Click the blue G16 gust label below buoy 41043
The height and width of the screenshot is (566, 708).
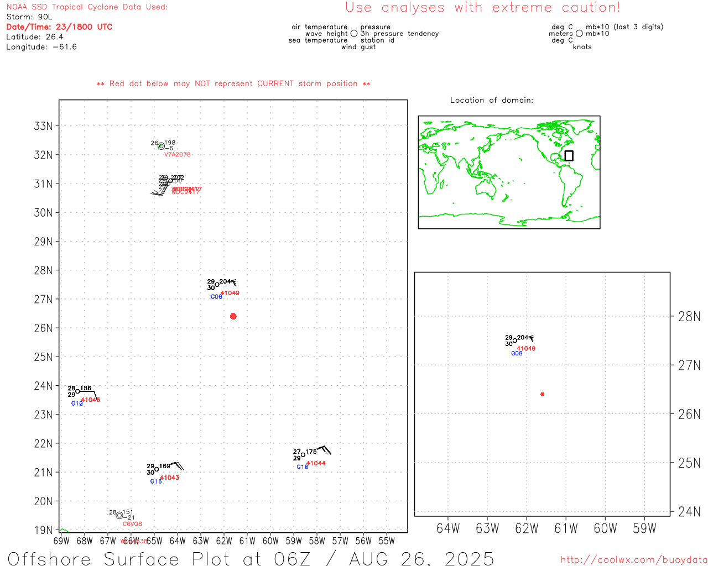click(x=157, y=482)
